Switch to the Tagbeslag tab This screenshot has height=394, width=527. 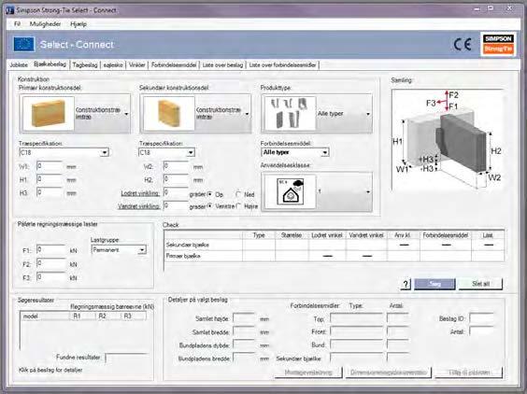(x=85, y=65)
